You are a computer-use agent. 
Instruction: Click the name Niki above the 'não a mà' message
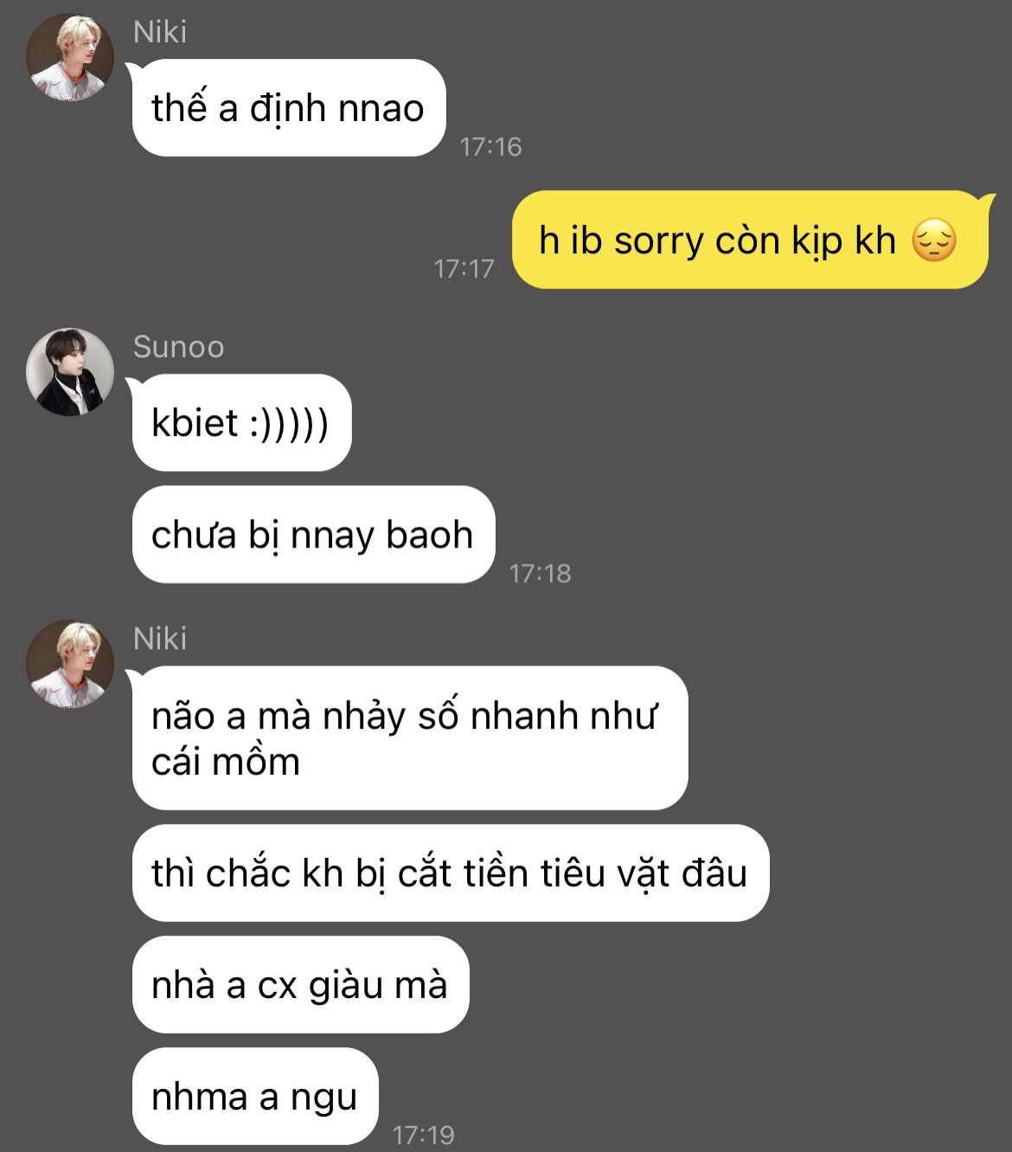tap(160, 638)
